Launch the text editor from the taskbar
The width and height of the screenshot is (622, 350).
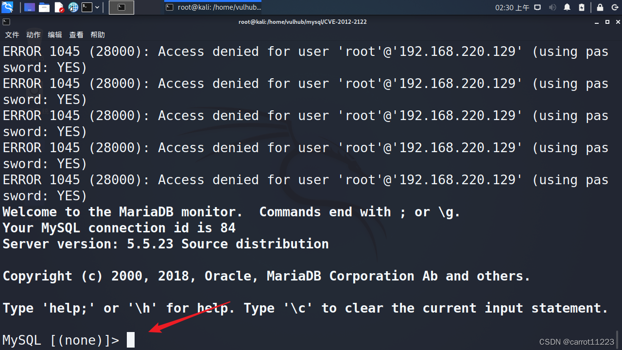click(x=58, y=7)
